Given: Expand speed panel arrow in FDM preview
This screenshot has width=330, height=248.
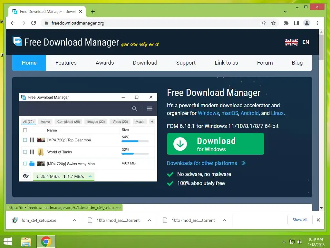Looking at the screenshot, I should coord(90,176).
